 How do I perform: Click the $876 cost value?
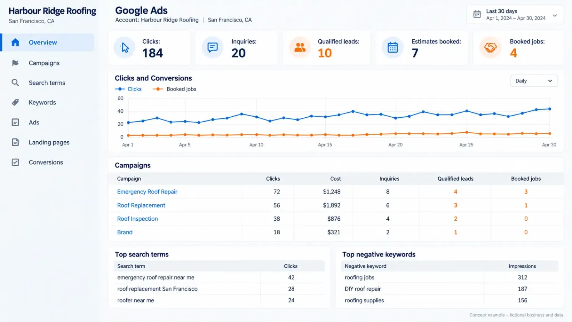pos(334,219)
